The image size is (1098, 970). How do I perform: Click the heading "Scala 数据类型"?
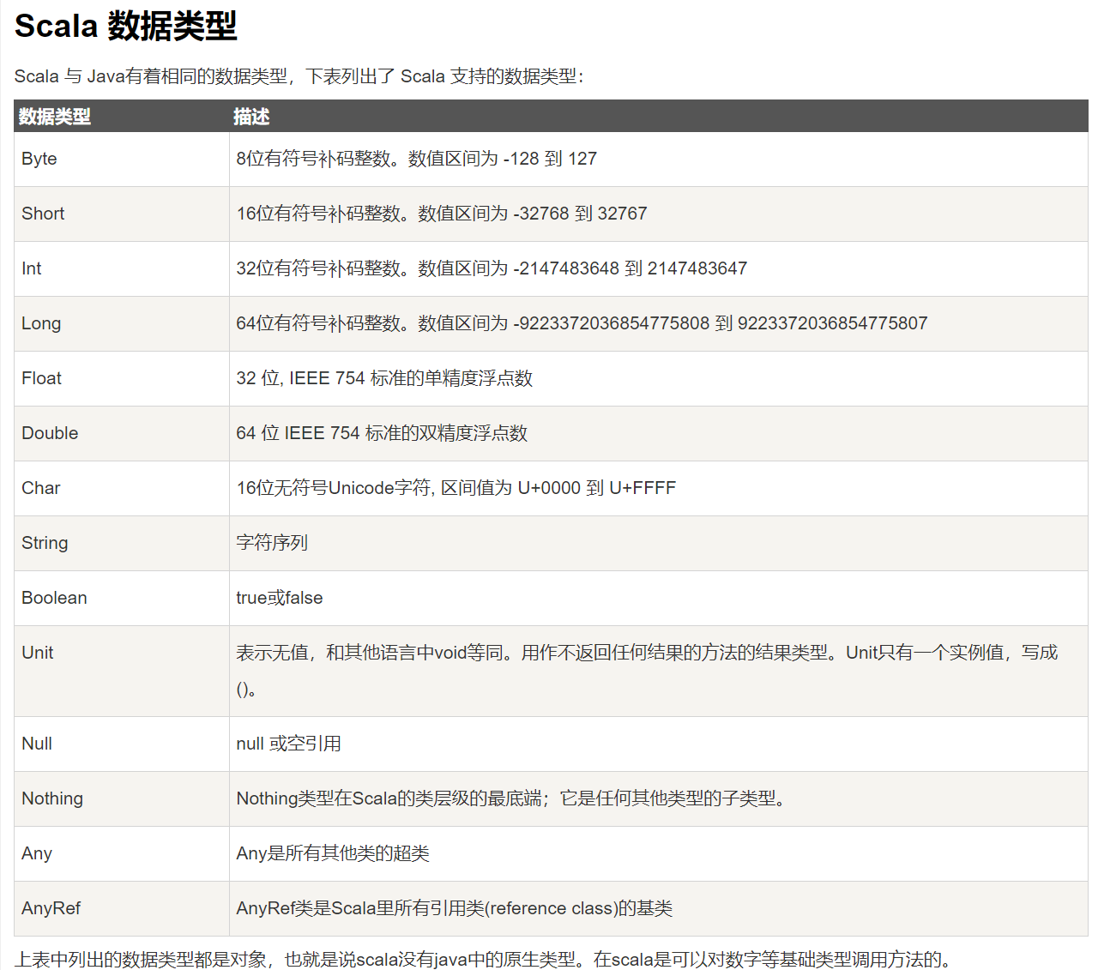point(125,27)
